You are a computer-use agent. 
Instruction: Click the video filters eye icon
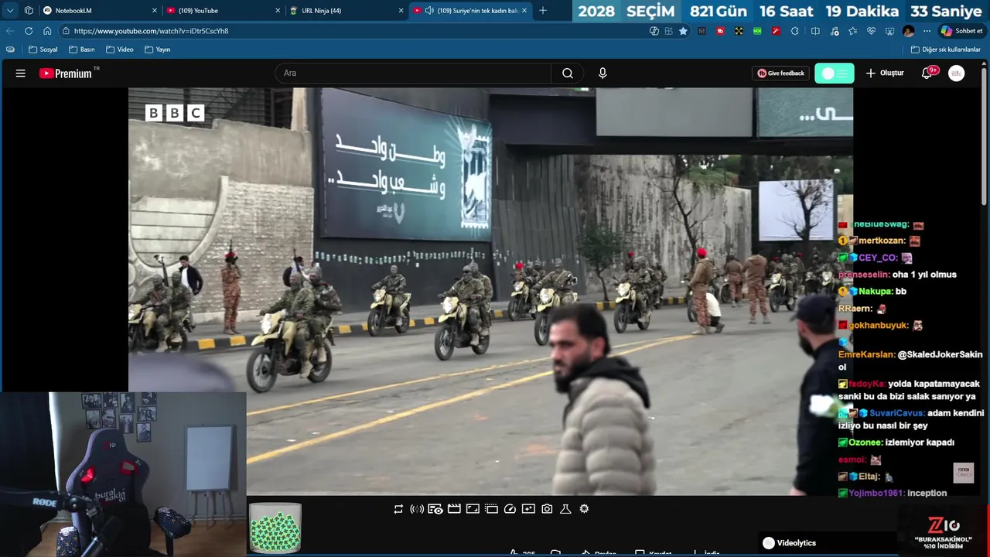click(435, 509)
